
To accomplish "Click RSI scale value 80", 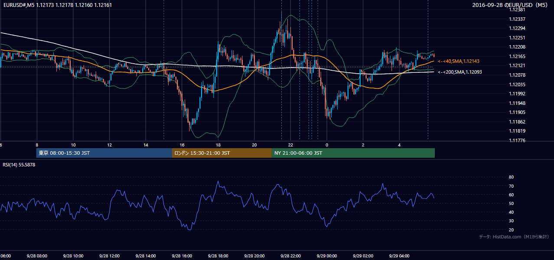I will pos(511,177).
